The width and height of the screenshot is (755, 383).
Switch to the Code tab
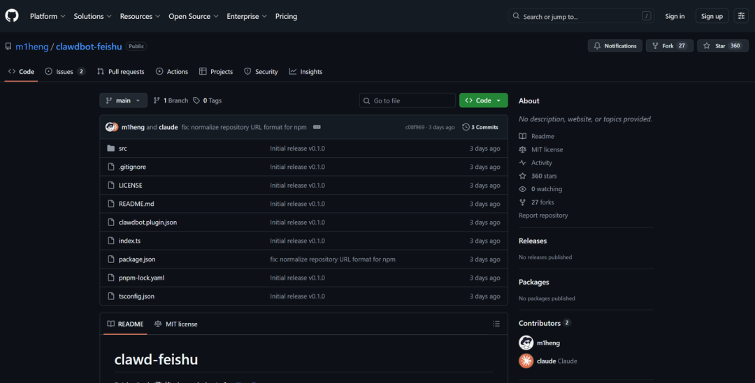point(21,72)
